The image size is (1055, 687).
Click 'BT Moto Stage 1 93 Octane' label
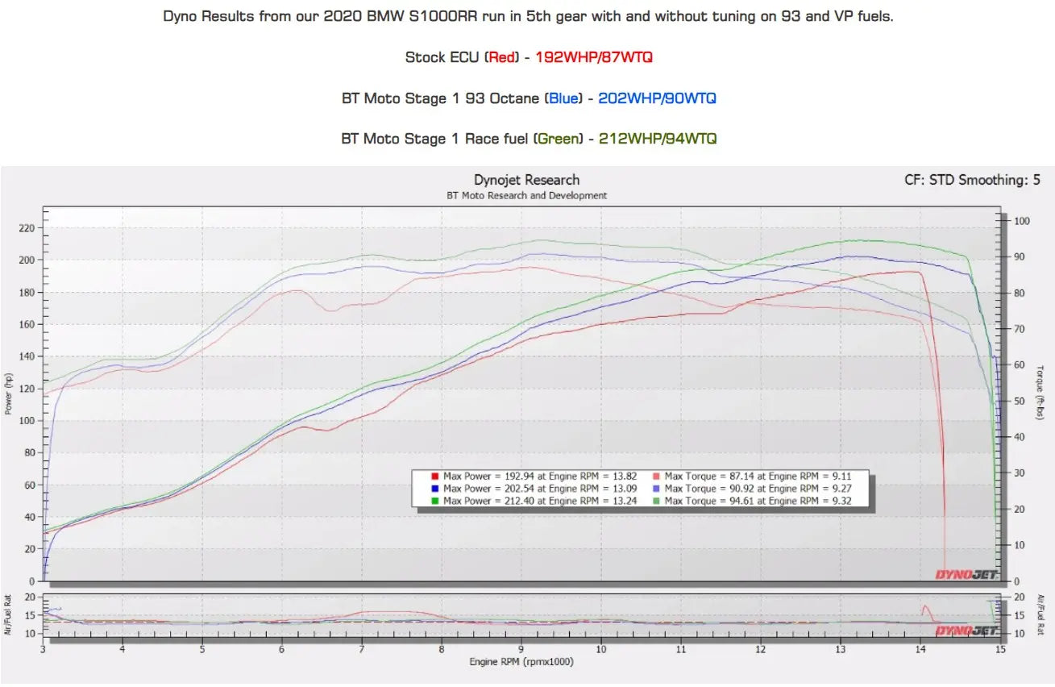(440, 98)
